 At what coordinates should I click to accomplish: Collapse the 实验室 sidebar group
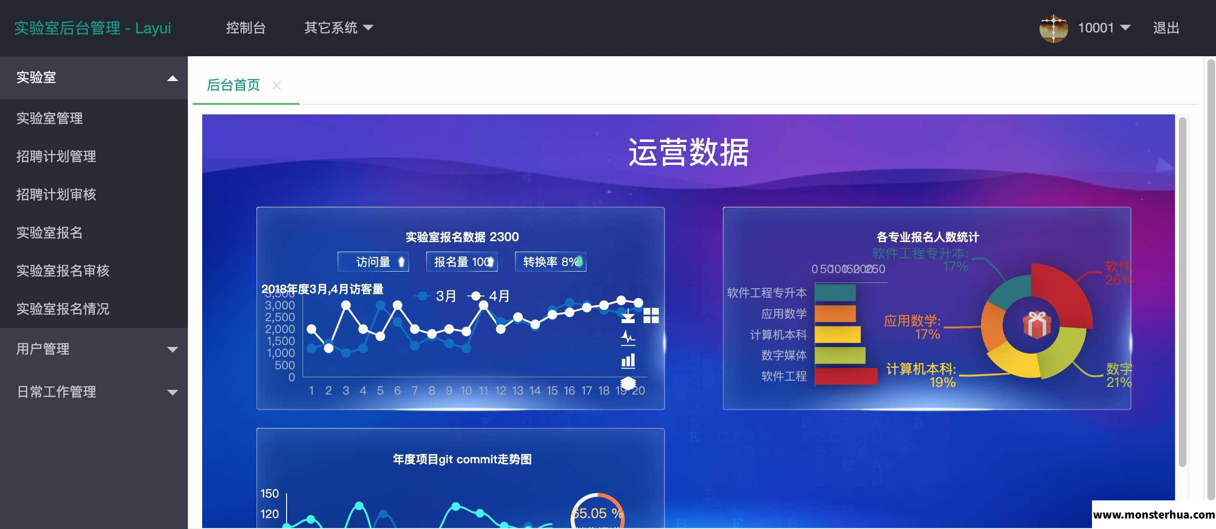click(x=94, y=78)
